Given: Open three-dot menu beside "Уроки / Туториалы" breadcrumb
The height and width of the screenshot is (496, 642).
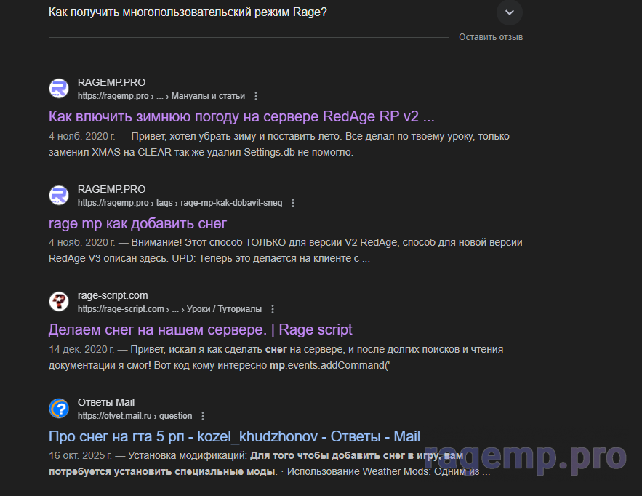Looking at the screenshot, I should pos(273,309).
